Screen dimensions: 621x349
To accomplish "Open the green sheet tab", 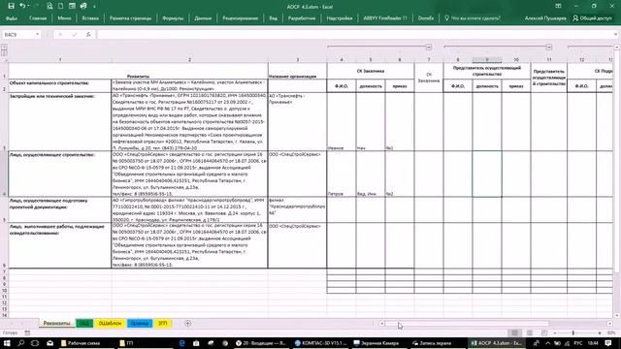I will pyautogui.click(x=84, y=323).
